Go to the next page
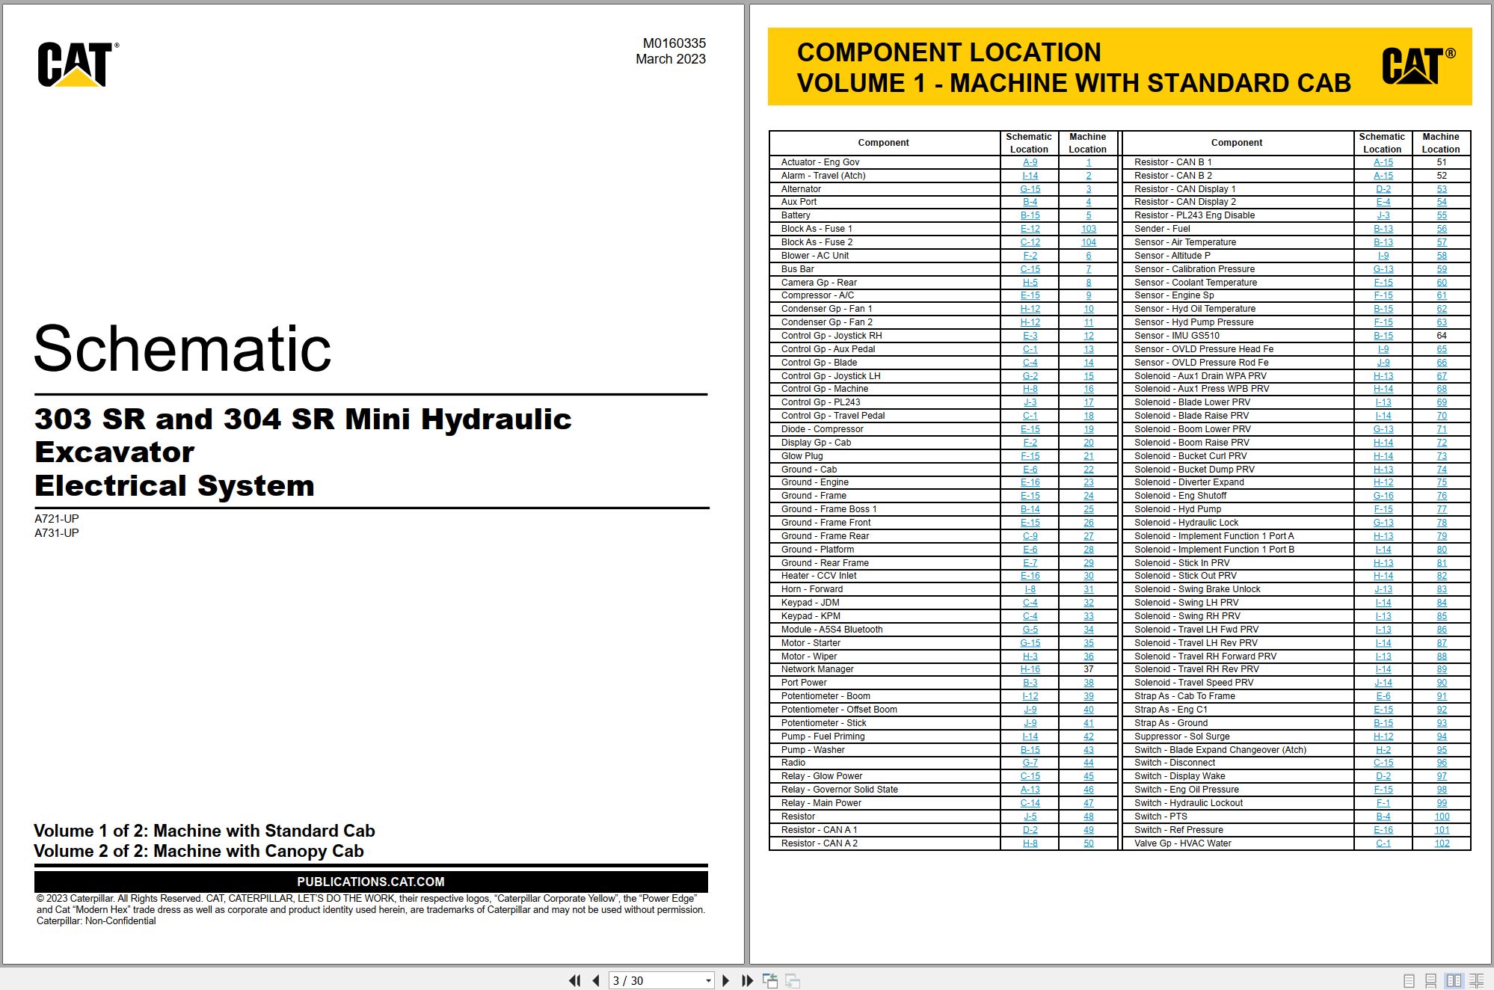The height and width of the screenshot is (990, 1494). pos(725,980)
